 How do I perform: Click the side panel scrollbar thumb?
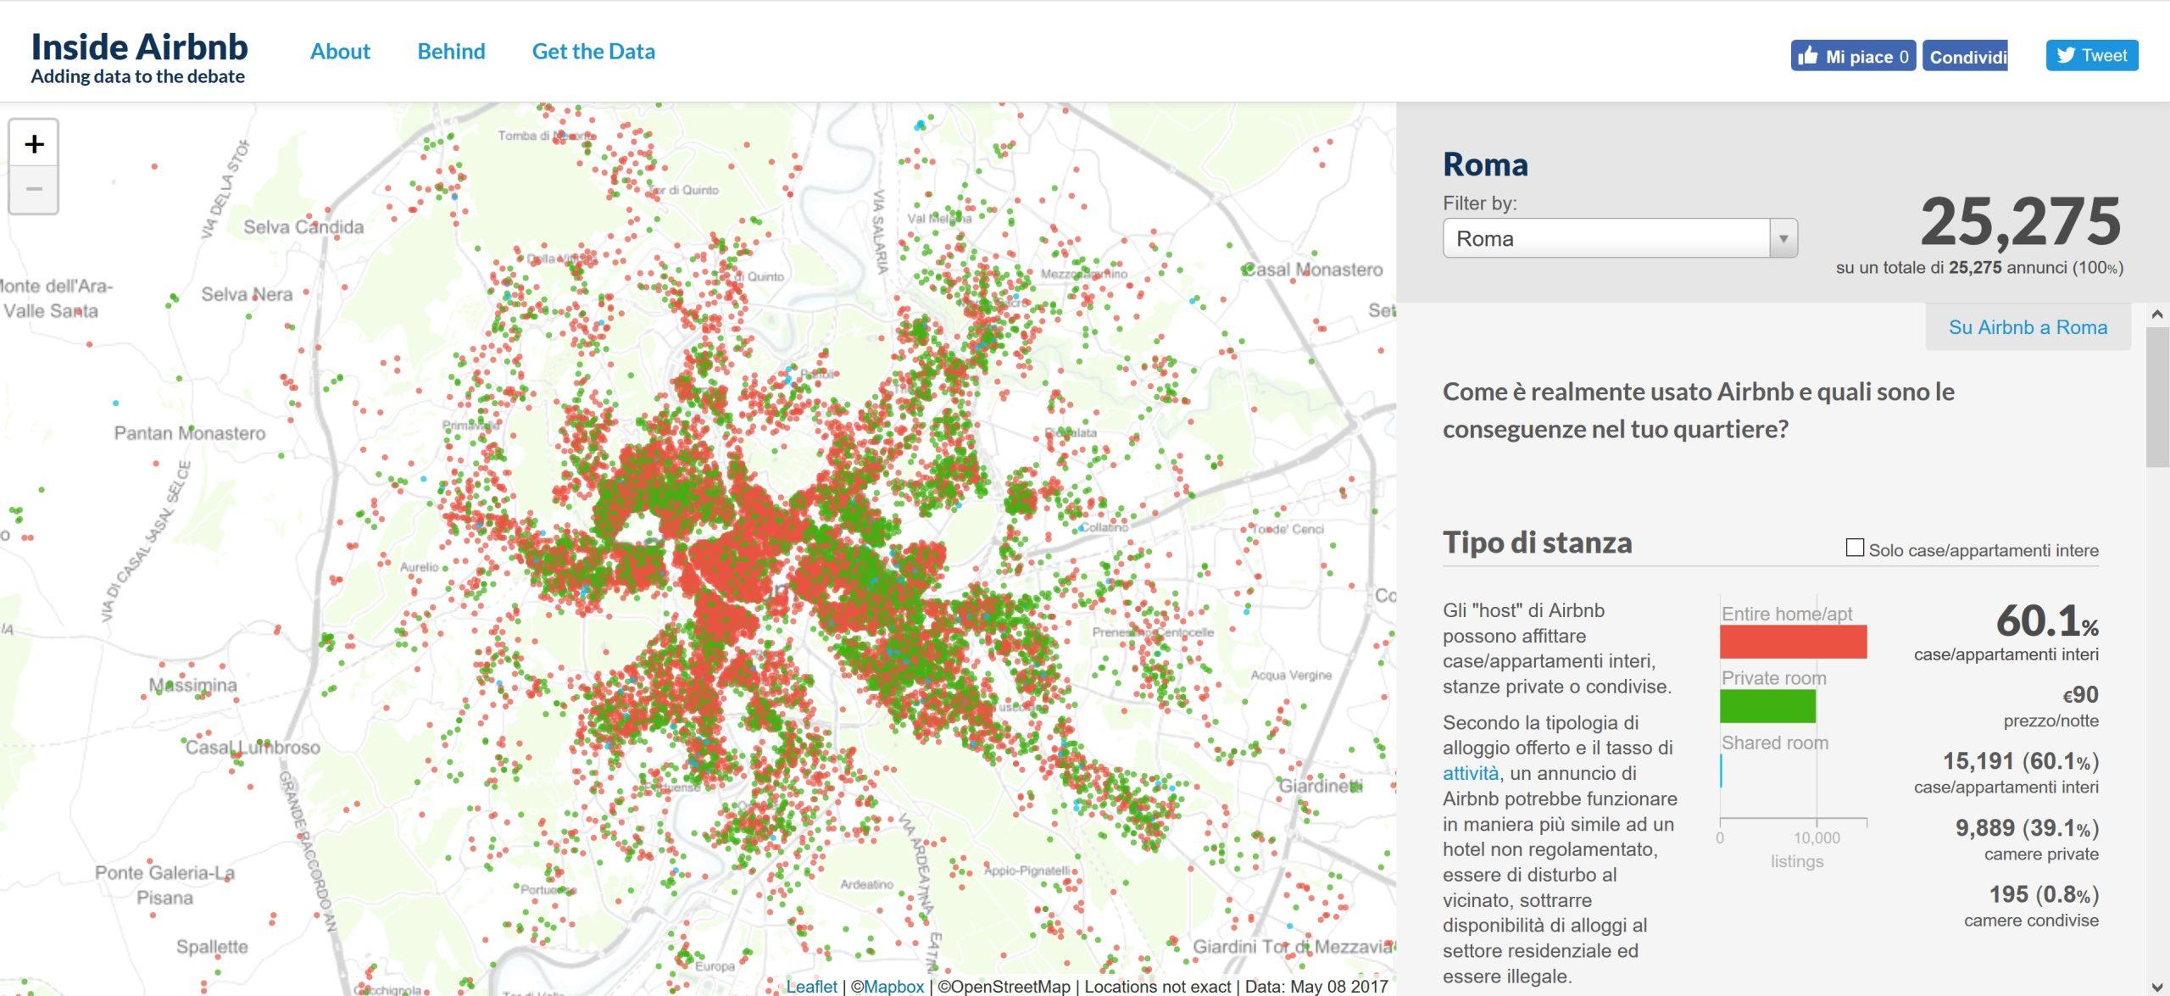pyautogui.click(x=2157, y=397)
